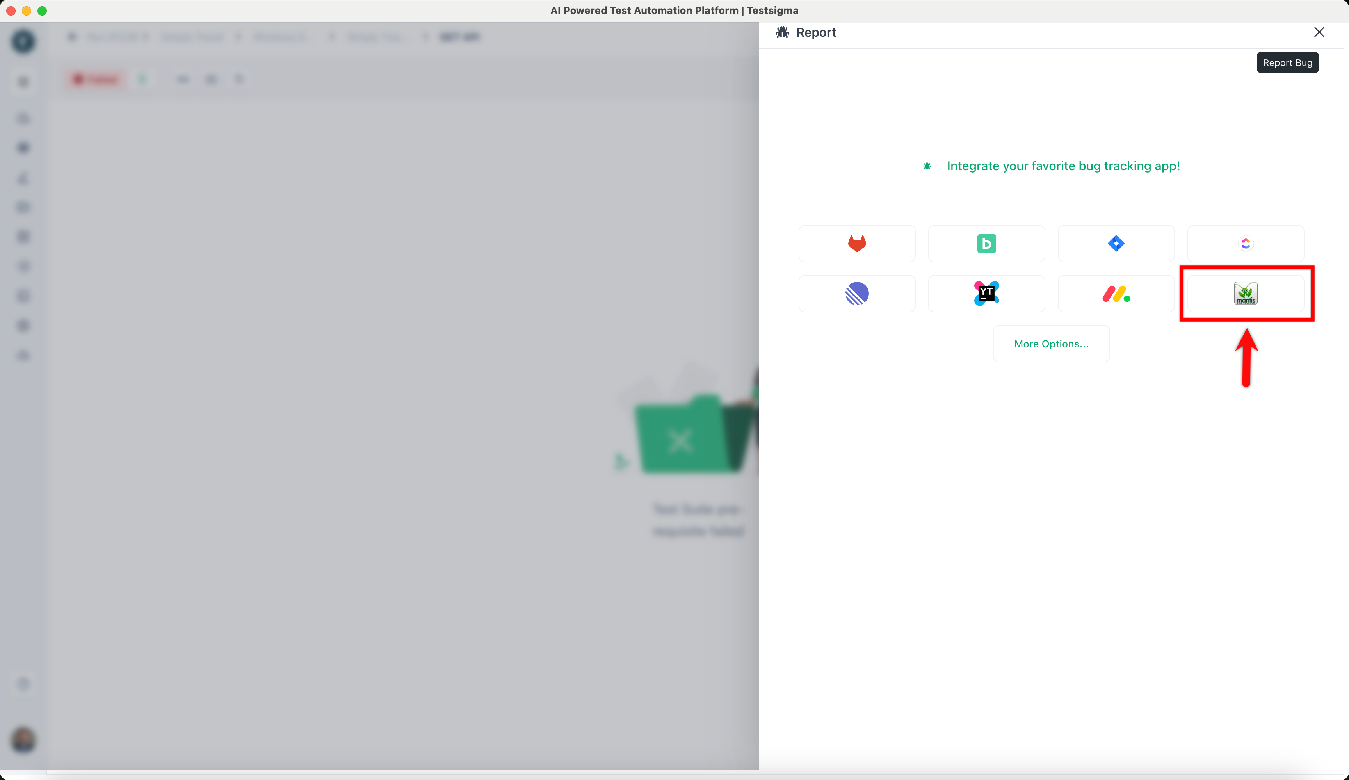Choose the Mantis bug tracking integration

pos(1245,293)
